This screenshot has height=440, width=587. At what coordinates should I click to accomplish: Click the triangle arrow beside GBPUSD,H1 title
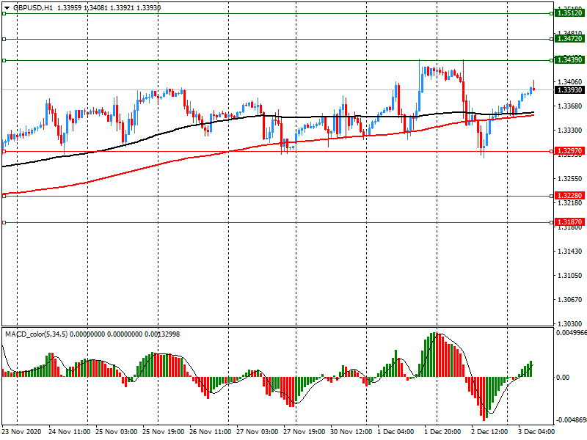(7, 7)
